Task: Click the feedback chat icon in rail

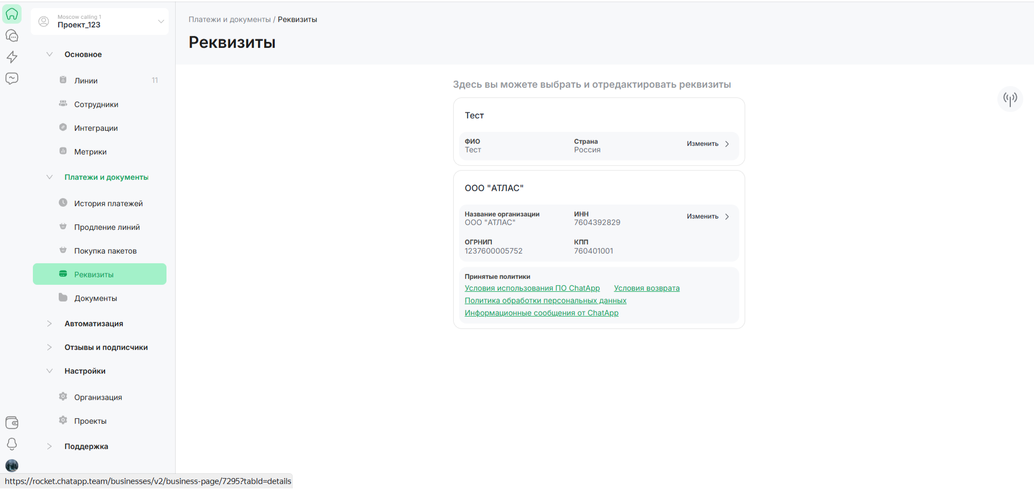Action: [12, 79]
